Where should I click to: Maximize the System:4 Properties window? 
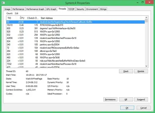(x=143, y=2)
